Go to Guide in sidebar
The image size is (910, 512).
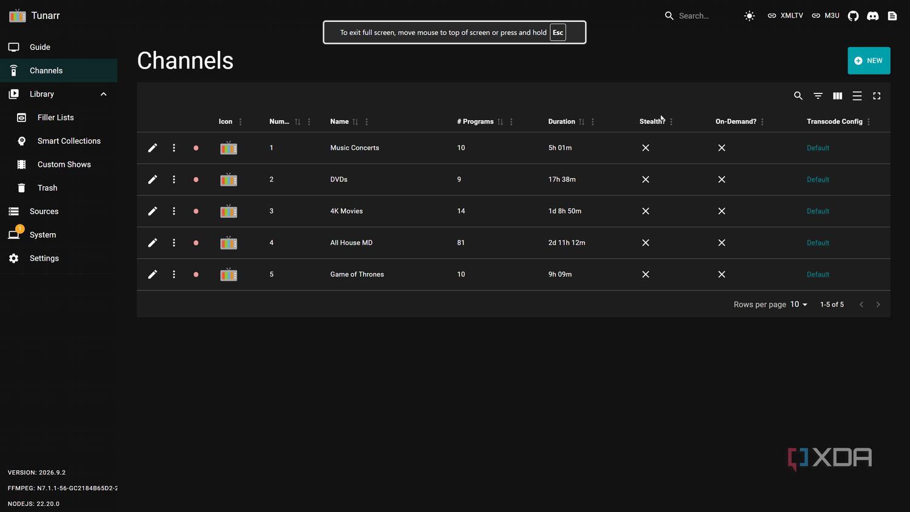tap(59, 47)
